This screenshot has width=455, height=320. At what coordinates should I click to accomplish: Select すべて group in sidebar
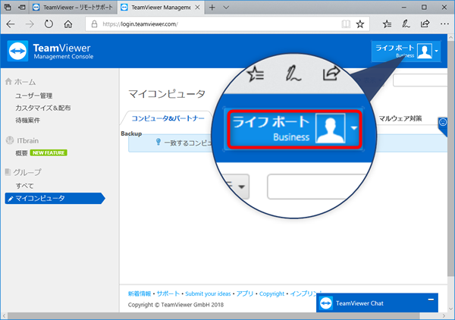pyautogui.click(x=25, y=186)
